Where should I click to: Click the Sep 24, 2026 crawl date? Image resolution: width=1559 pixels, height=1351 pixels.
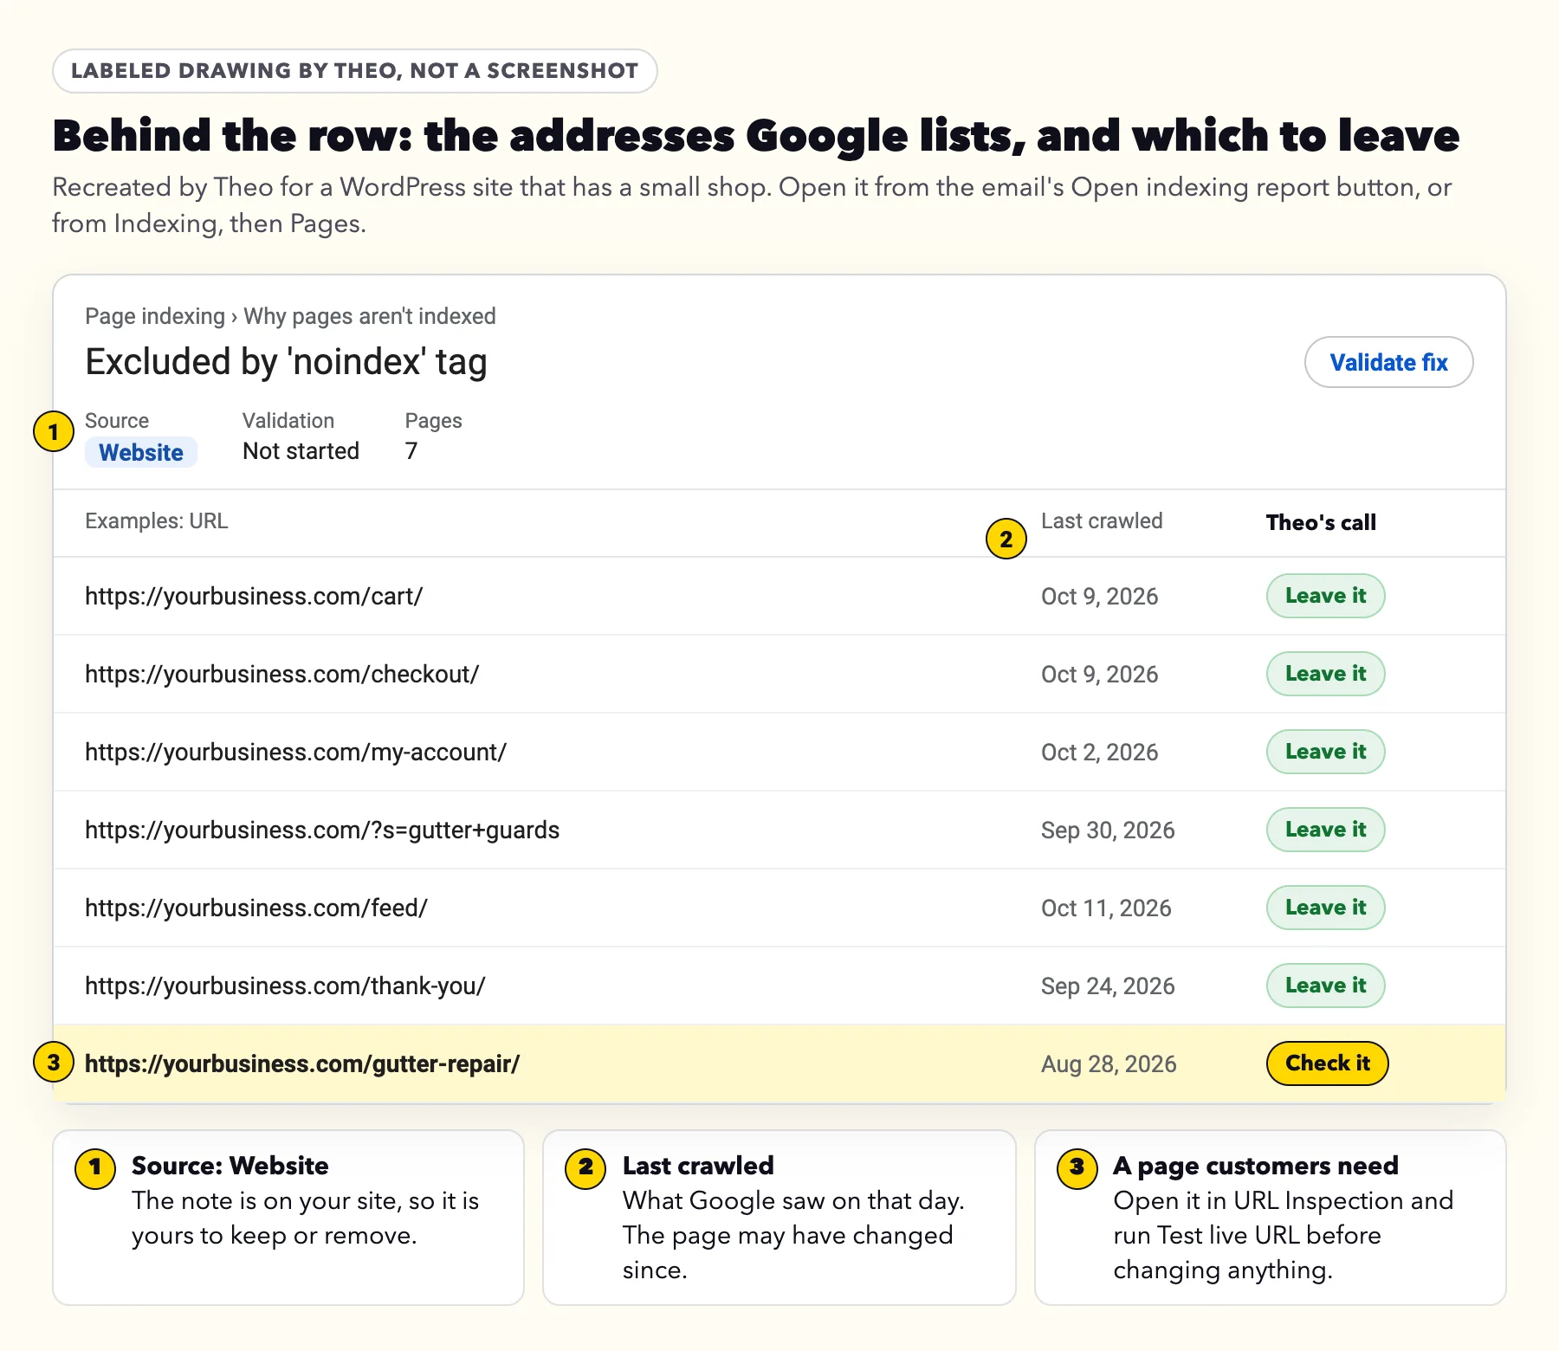(1108, 986)
